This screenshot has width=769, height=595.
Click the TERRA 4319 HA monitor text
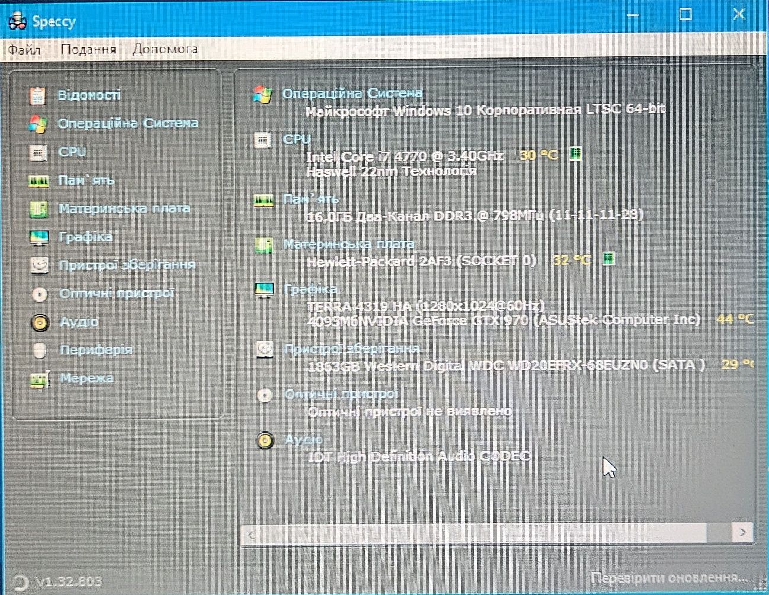point(425,306)
